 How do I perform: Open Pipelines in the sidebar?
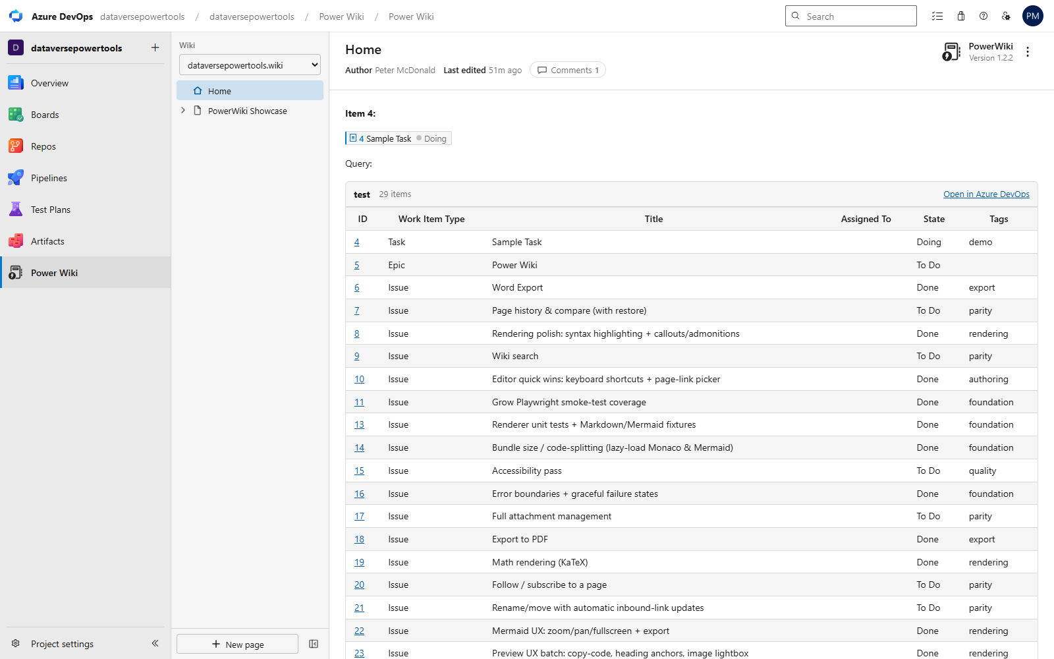pyautogui.click(x=86, y=178)
